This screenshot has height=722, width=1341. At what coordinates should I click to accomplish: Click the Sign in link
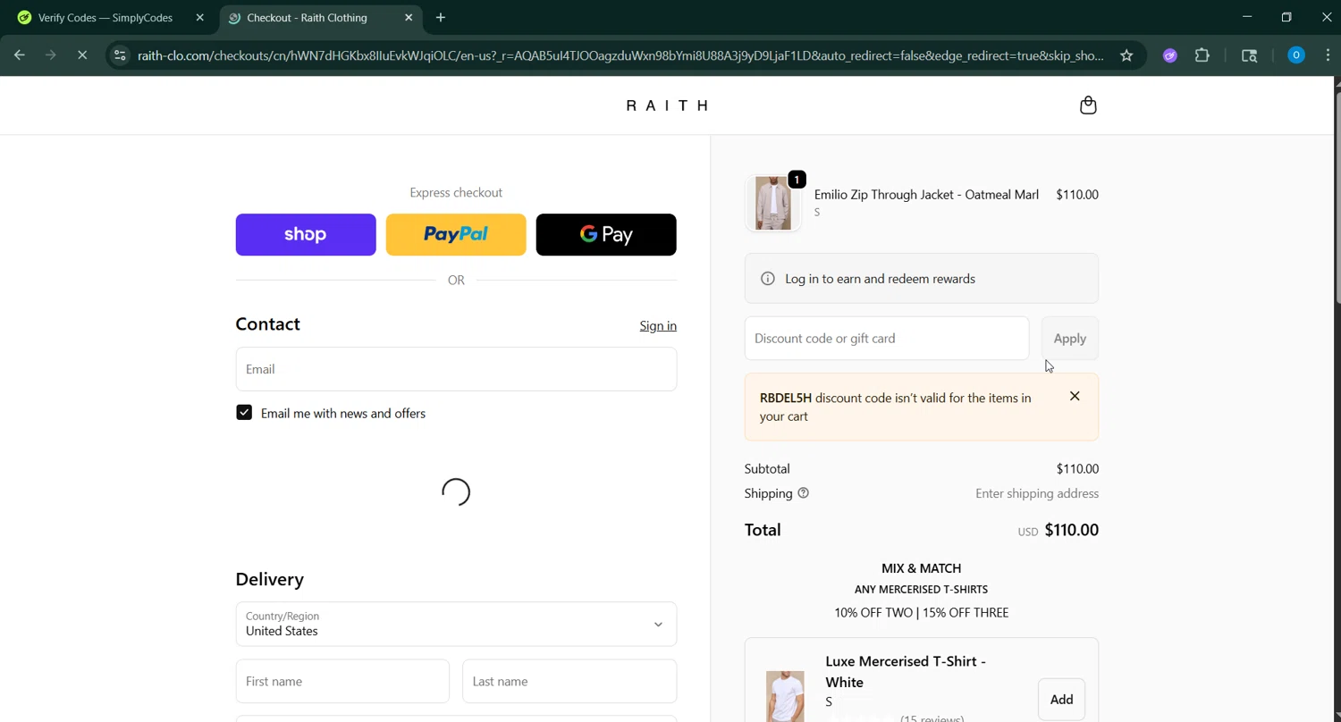pyautogui.click(x=658, y=326)
